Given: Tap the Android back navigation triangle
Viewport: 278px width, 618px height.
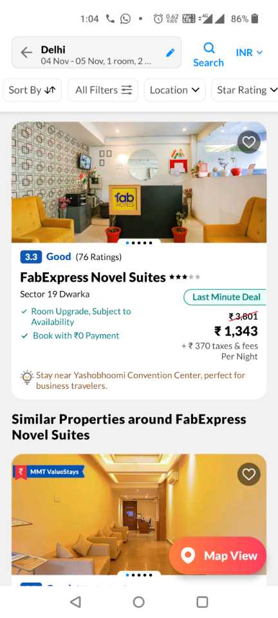Looking at the screenshot, I should (75, 601).
